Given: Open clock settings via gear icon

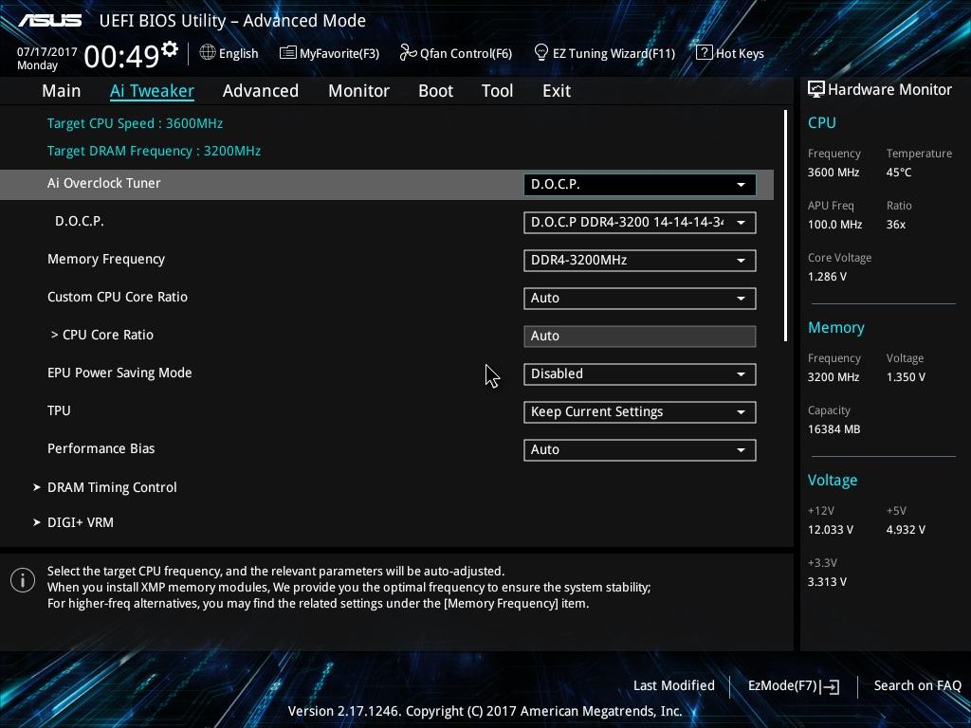Looking at the screenshot, I should (170, 49).
